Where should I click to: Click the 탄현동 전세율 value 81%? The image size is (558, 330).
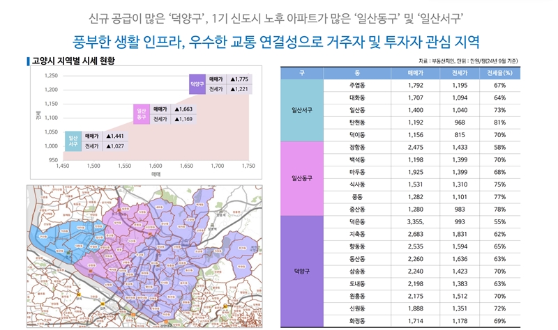tap(499, 123)
